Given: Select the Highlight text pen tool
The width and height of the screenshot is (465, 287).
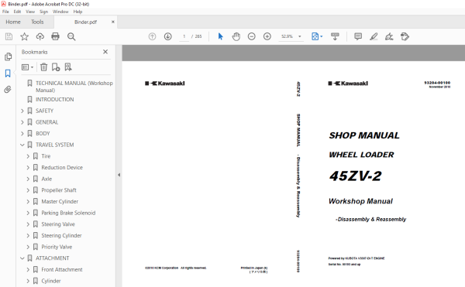Looking at the screenshot, I should (374, 36).
